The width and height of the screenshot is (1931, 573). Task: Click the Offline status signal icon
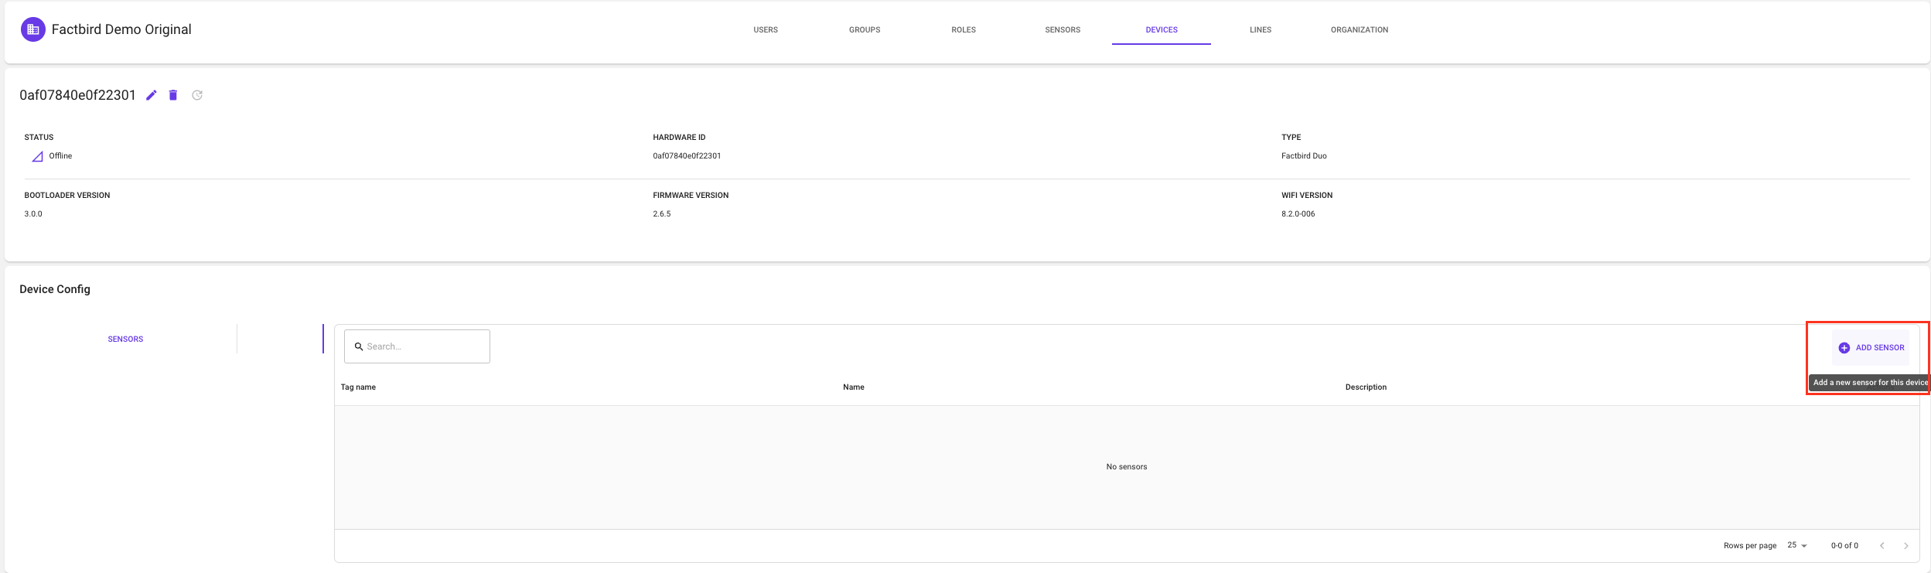pyautogui.click(x=37, y=156)
